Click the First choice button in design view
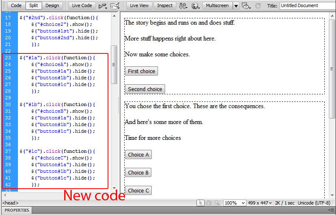336x215 pixels. click(x=141, y=71)
